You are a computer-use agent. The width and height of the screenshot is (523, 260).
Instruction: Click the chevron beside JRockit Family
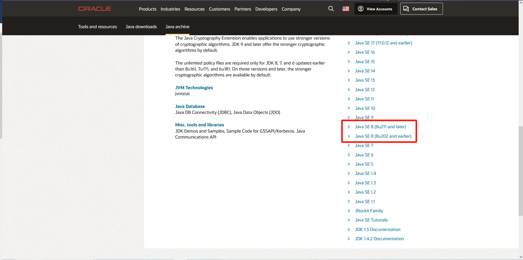[349, 211]
